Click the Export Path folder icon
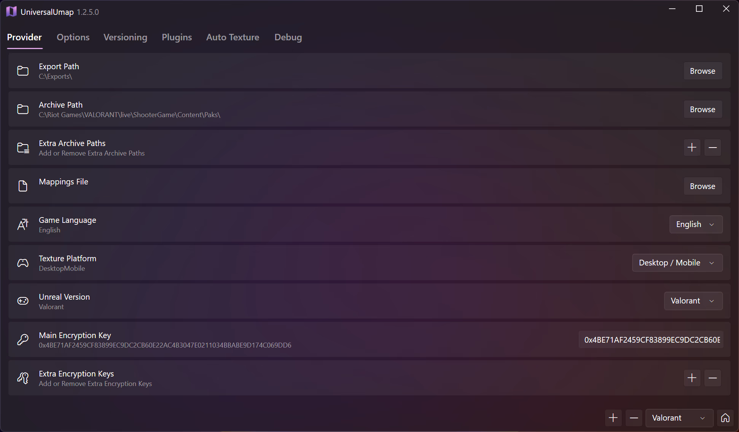This screenshot has width=739, height=432. (x=23, y=71)
